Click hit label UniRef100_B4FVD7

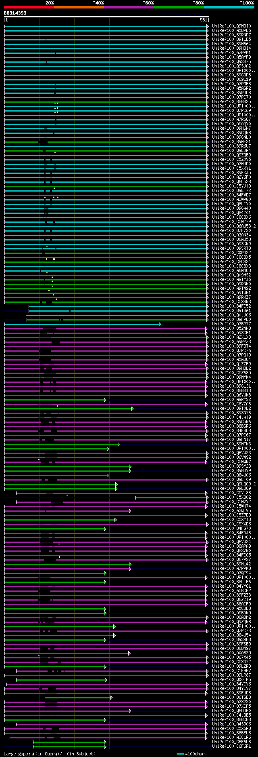click(231, 195)
